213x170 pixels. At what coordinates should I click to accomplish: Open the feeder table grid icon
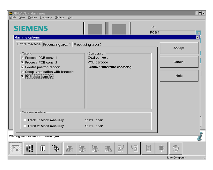pyautogui.click(x=30, y=148)
